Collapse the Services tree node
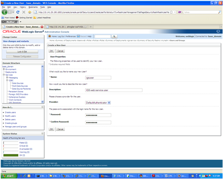This screenshot has width=223, height=179. pos(4,75)
